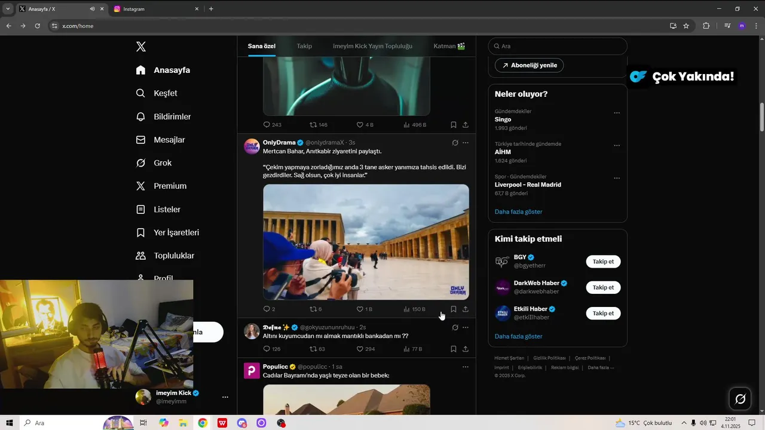
Task: Reload the x.com page
Action: tap(37, 26)
